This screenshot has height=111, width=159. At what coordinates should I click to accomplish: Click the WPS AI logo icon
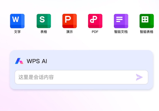(19, 61)
